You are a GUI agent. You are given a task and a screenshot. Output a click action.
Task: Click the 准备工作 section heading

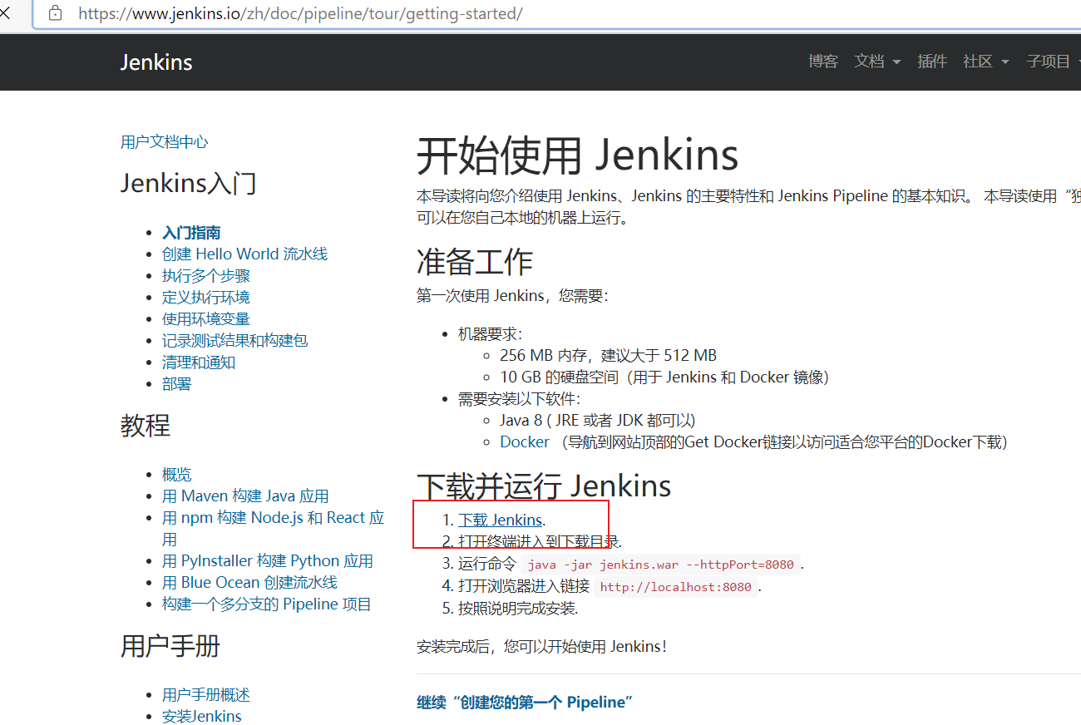click(475, 262)
